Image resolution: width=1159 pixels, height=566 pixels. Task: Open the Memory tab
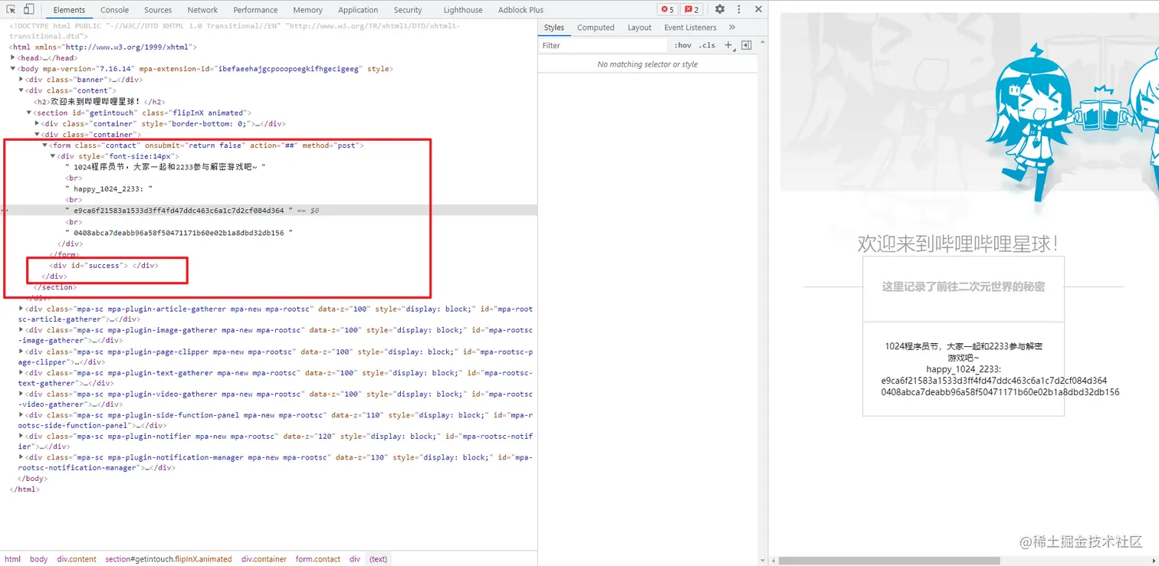tap(307, 10)
